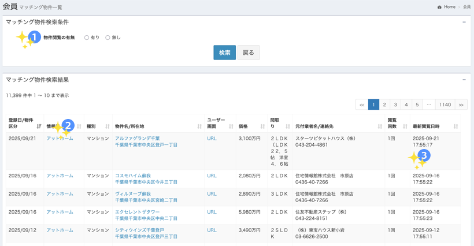Collapse the マッチング物件検索条件 panel
The width and height of the screenshot is (474, 246).
[x=464, y=22]
